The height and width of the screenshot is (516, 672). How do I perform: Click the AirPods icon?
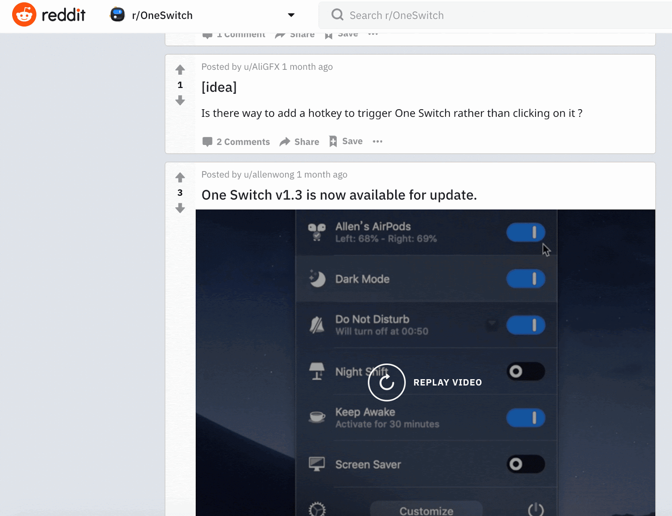317,232
